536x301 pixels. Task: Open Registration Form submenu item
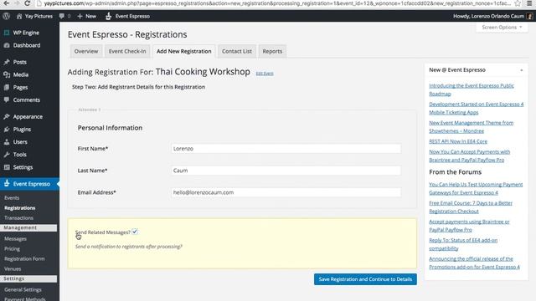(24, 258)
